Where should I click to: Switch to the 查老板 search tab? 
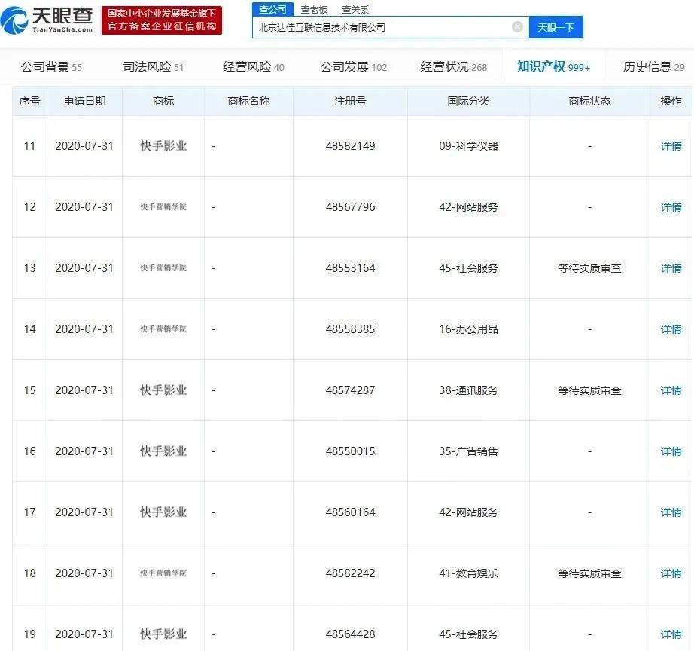[310, 8]
